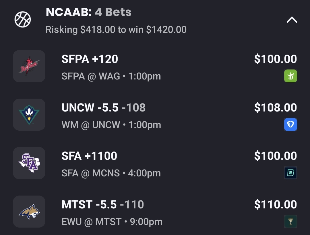Tap the $108.00 stake amount
Viewport: 310px width, 235px height.
tap(275, 108)
